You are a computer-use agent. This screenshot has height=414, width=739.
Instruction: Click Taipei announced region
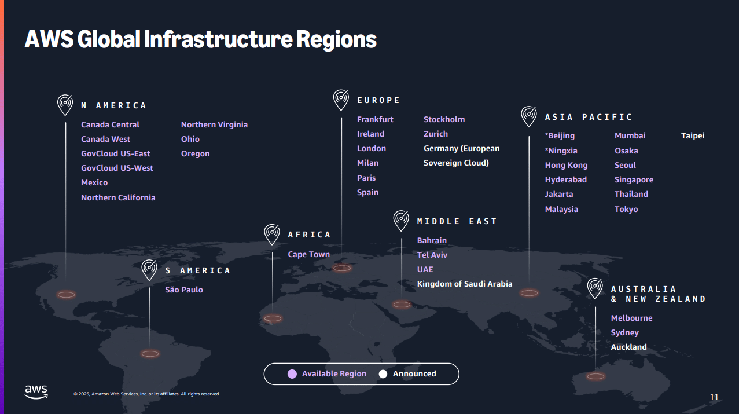[693, 135]
